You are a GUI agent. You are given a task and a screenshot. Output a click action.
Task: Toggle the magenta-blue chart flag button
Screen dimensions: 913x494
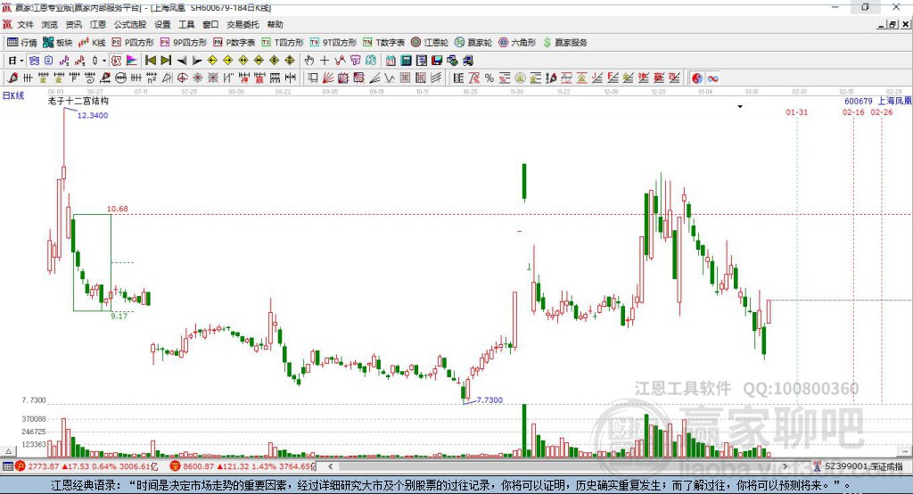132,61
